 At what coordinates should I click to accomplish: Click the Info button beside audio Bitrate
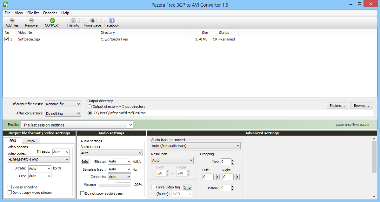pos(85,162)
